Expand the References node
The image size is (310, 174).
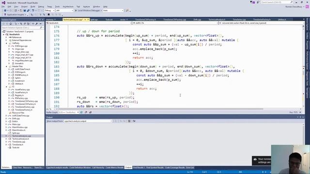click(6, 37)
